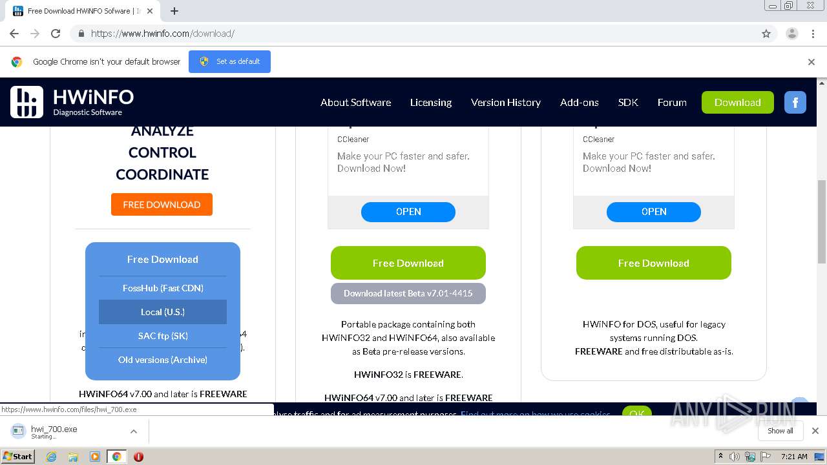The image size is (827, 465).
Task: Open the Version History page
Action: [506, 102]
